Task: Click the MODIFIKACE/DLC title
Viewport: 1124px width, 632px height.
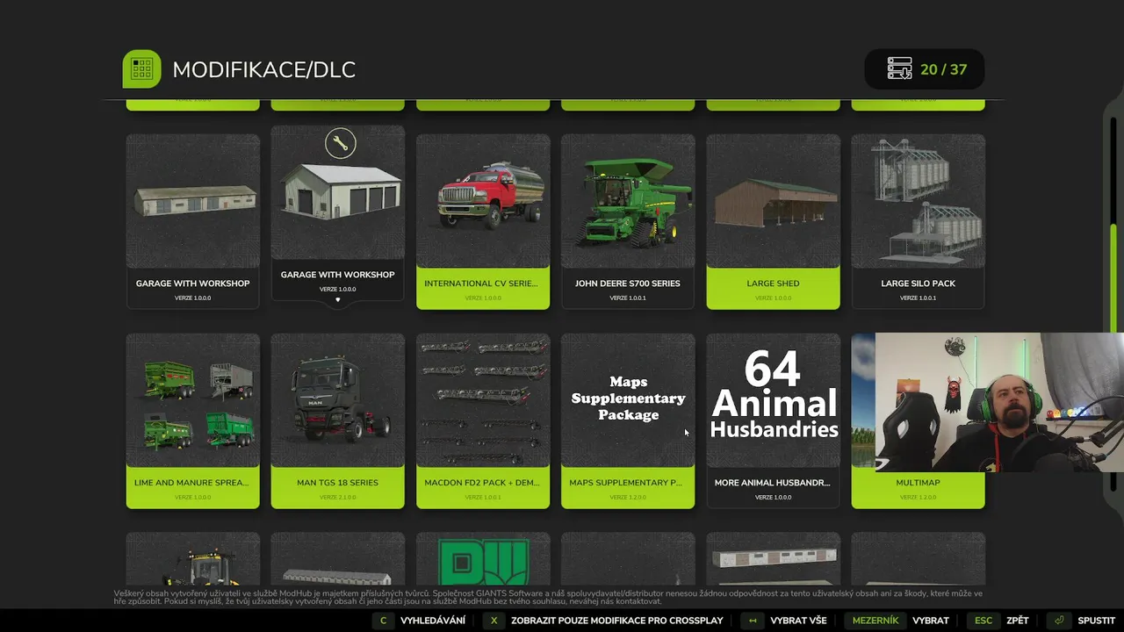Action: [x=264, y=70]
